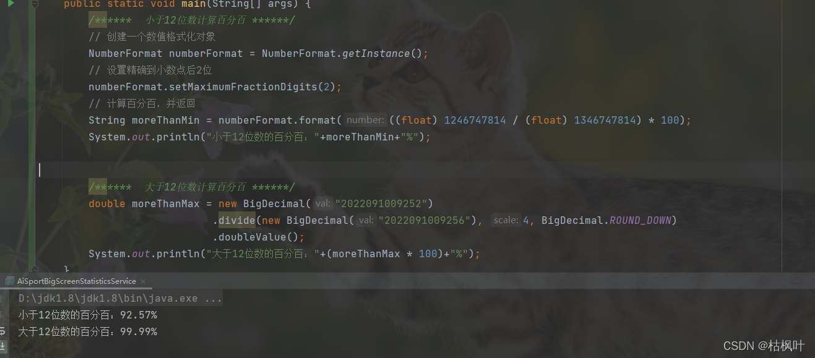This screenshot has width=815, height=358.
Task: Collapse the main method fold marker
Action: click(35, 4)
